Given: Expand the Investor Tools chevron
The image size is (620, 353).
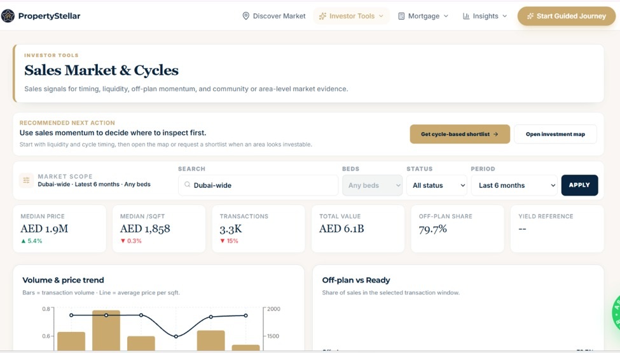Looking at the screenshot, I should click(x=381, y=16).
